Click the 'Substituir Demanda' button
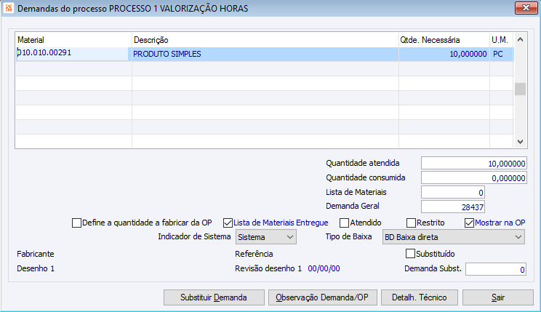Viewport: 541px width, 312px height. [214, 297]
